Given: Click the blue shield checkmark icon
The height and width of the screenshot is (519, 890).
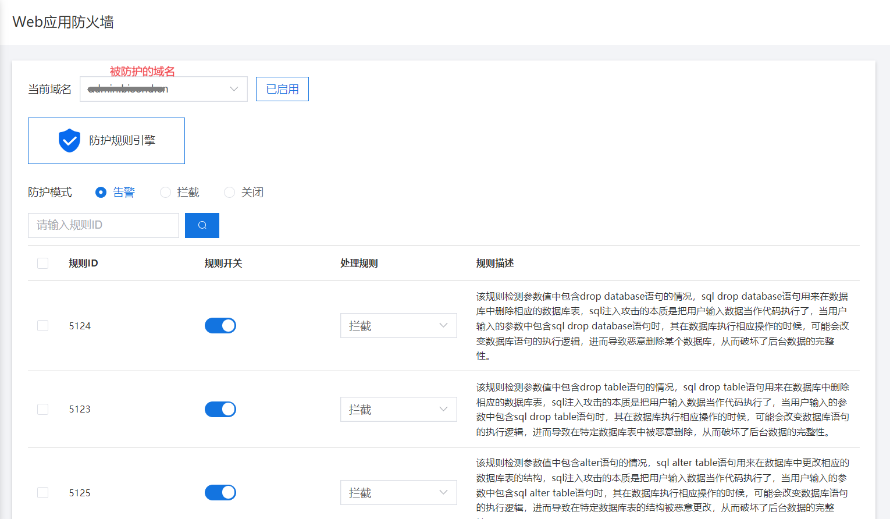Looking at the screenshot, I should [69, 140].
